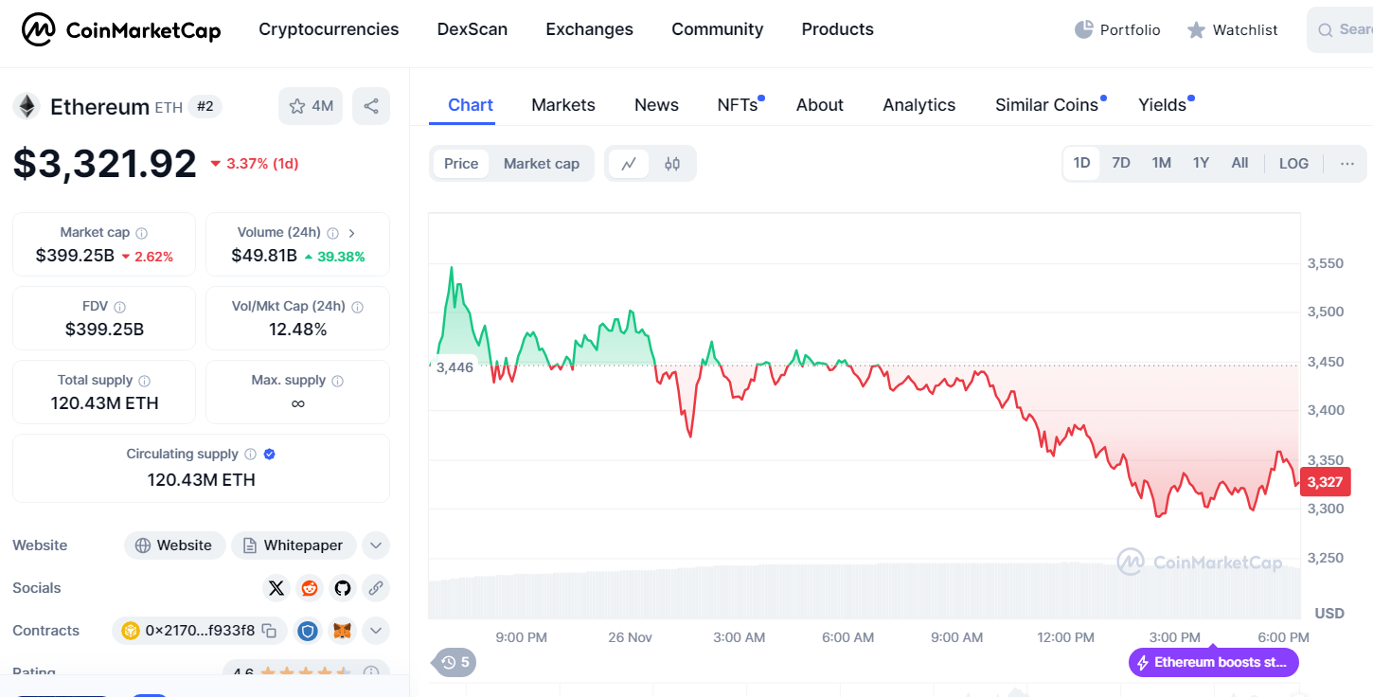Open Ethereum Website link
The height and width of the screenshot is (697, 1373).
[174, 545]
